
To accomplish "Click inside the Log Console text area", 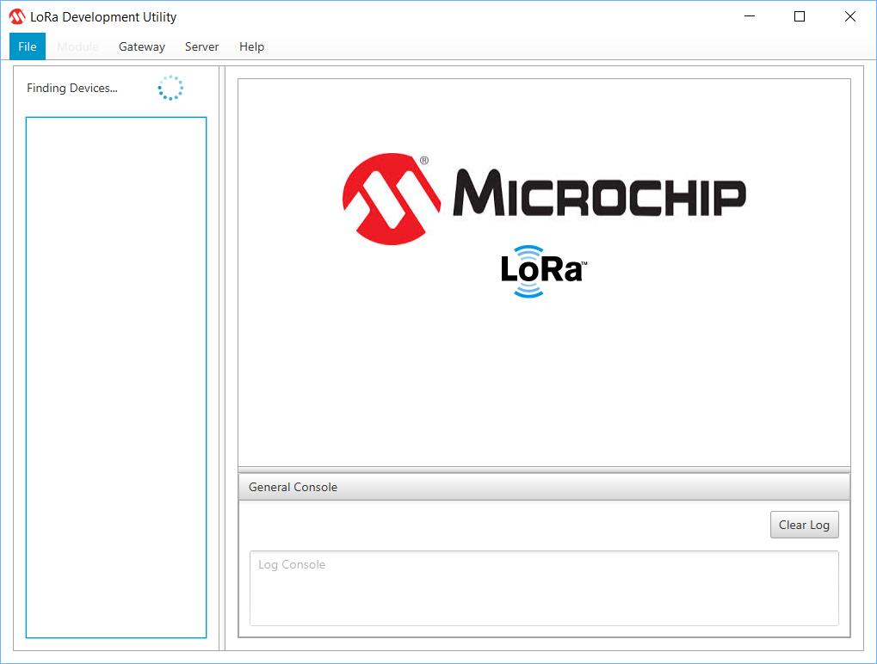I will pos(544,588).
